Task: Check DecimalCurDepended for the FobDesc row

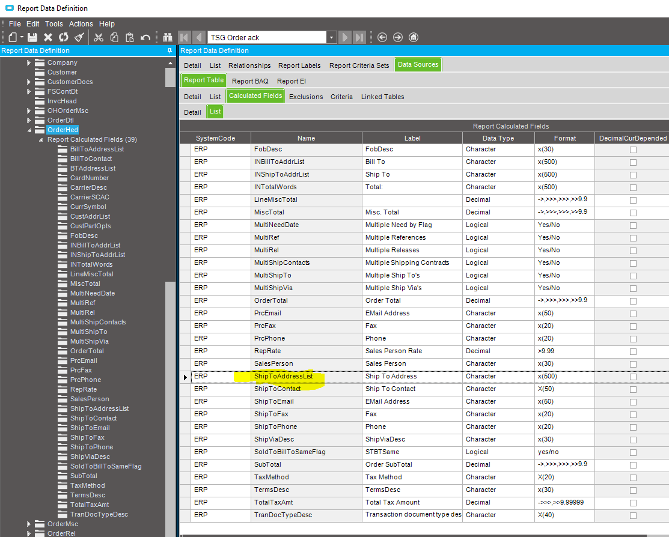Action: (x=632, y=150)
